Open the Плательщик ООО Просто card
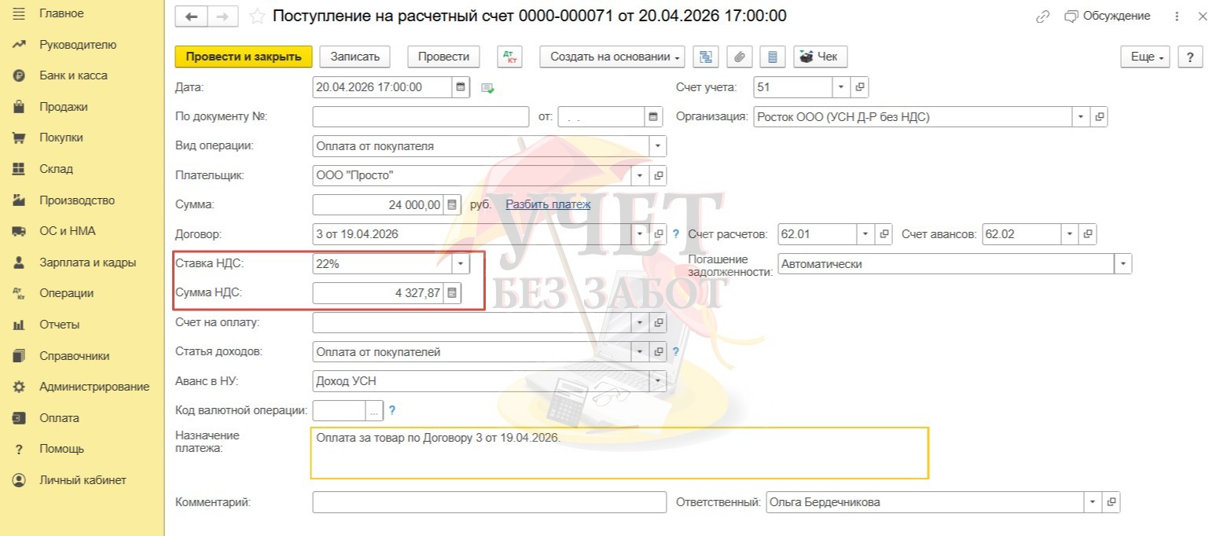1220x536 pixels. [659, 175]
